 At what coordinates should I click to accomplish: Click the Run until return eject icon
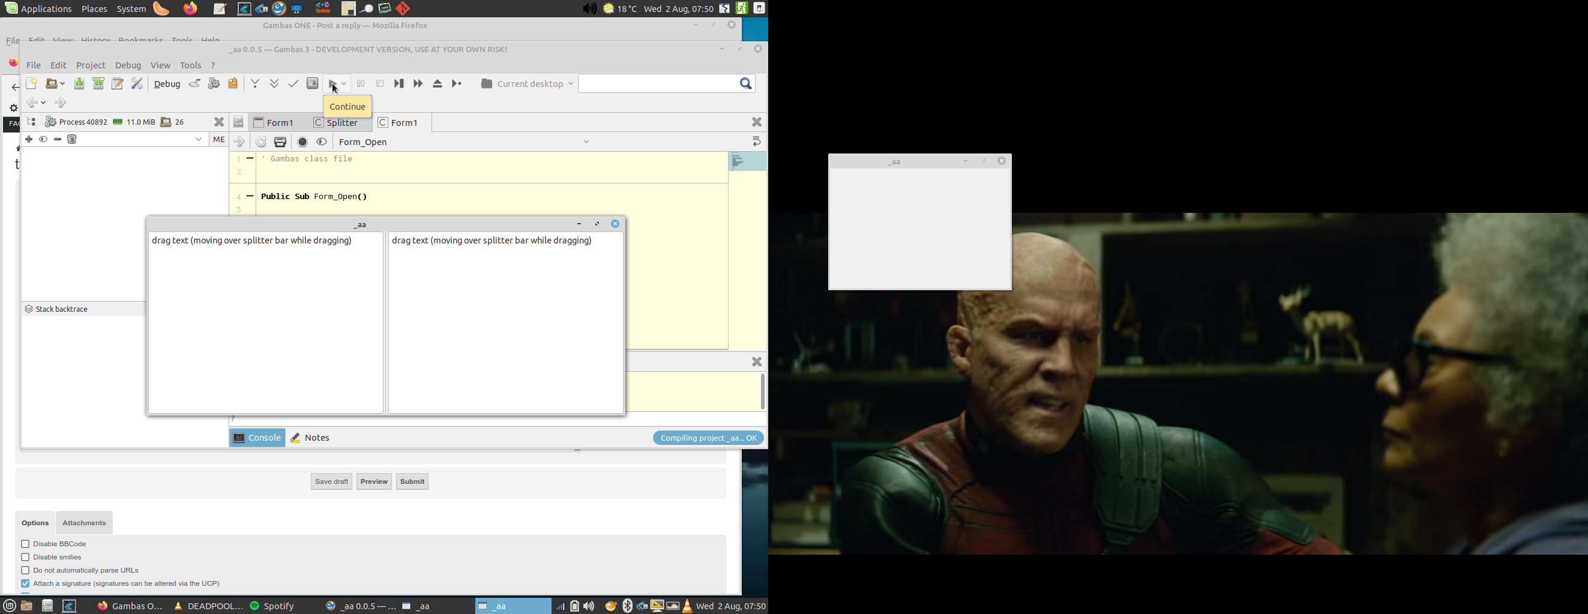tap(438, 84)
